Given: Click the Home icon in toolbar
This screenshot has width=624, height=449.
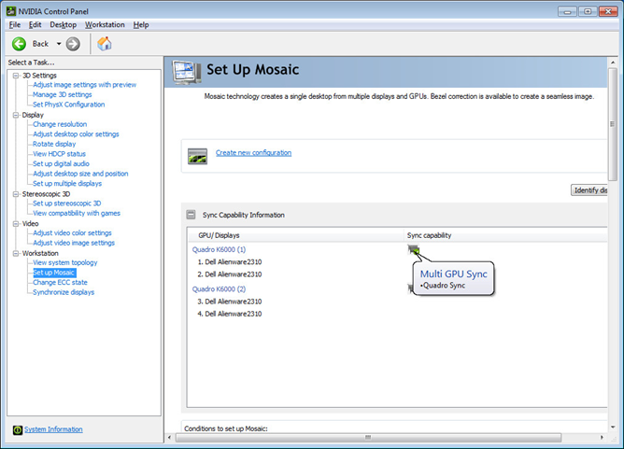Looking at the screenshot, I should 105,44.
